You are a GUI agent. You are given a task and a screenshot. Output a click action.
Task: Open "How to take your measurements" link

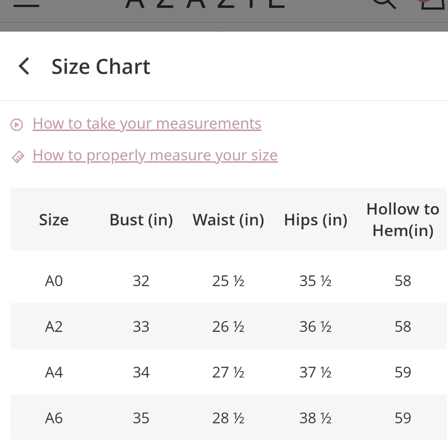click(147, 124)
